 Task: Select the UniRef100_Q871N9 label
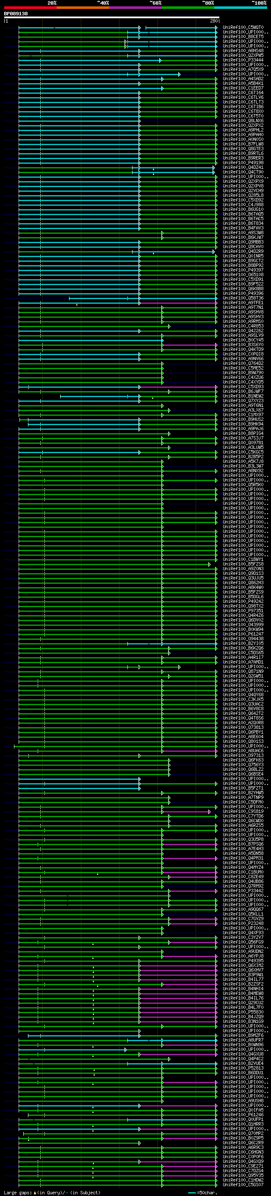coord(243,671)
